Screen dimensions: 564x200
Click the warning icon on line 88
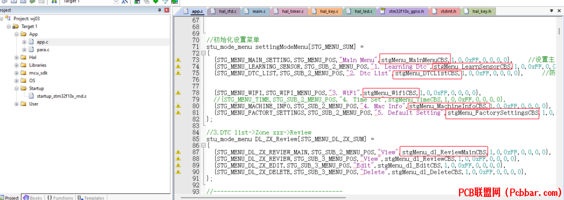[178, 159]
